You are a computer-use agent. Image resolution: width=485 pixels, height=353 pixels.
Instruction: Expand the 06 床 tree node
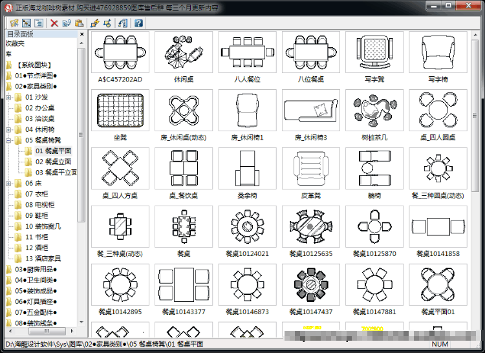point(8,184)
